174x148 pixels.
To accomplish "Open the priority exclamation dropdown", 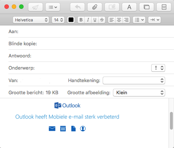I will (x=158, y=68).
